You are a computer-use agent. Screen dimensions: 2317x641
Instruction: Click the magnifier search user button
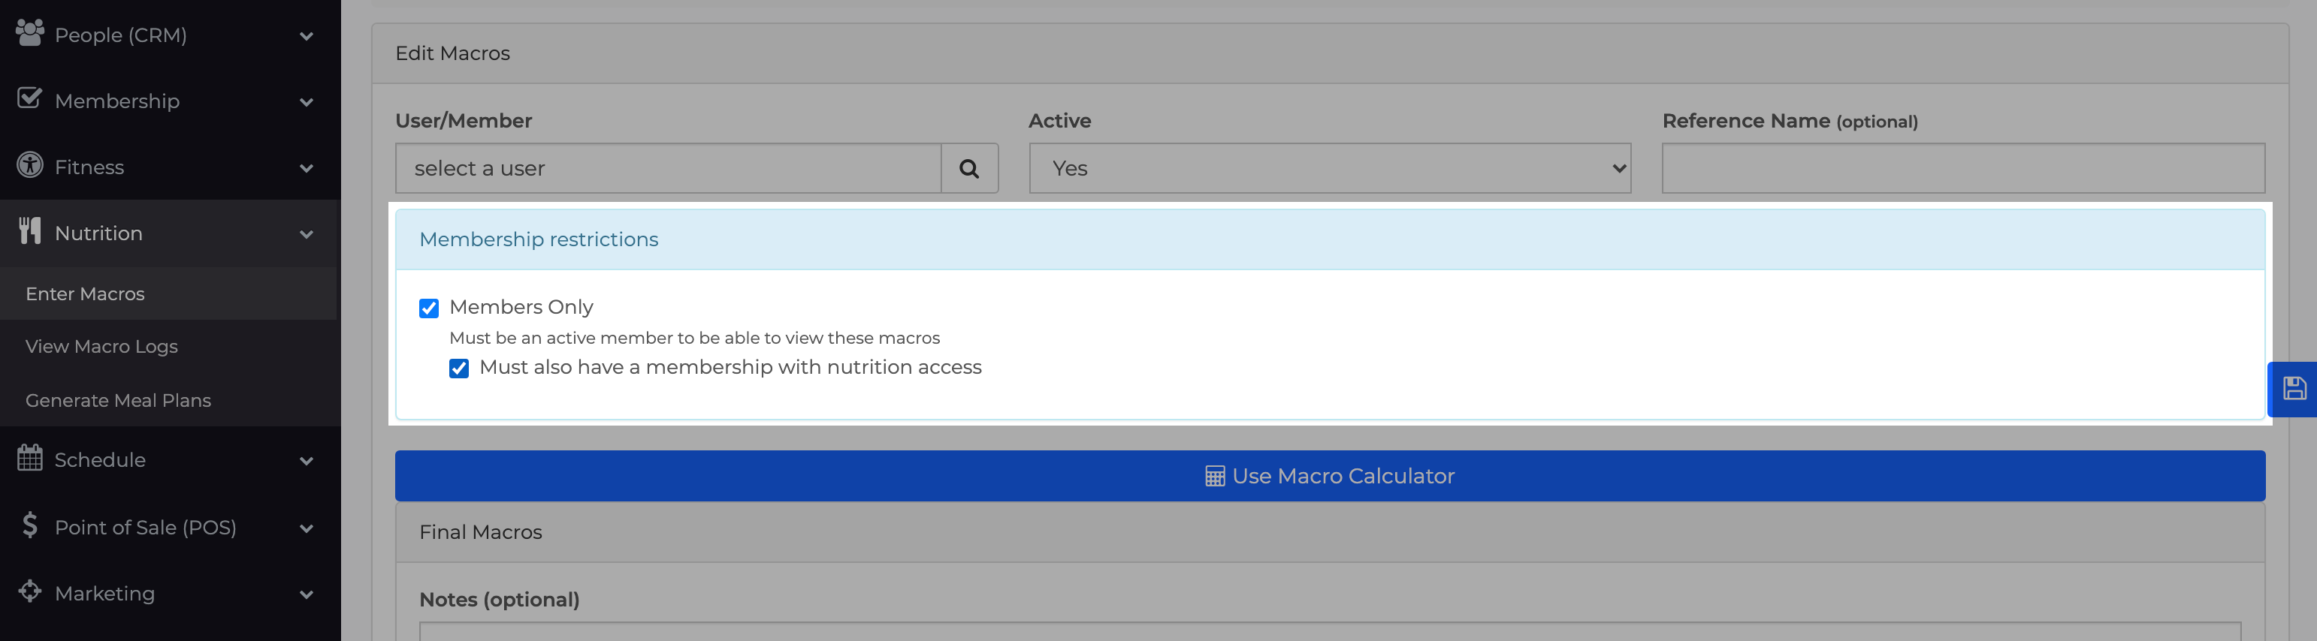[x=970, y=168]
